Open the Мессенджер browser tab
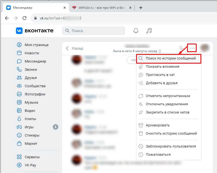The image size is (217, 173). 36,8
